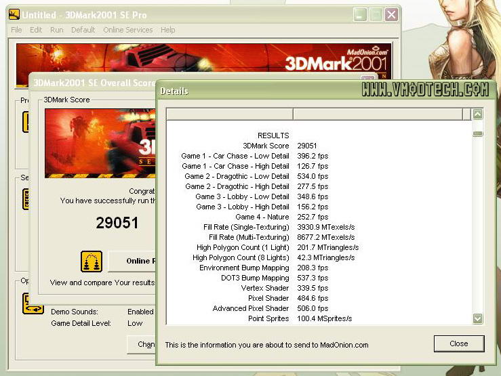501x376 pixels.
Task: Select 'Game 2 - Dragothic - Low Detail' row
Action: (x=319, y=177)
